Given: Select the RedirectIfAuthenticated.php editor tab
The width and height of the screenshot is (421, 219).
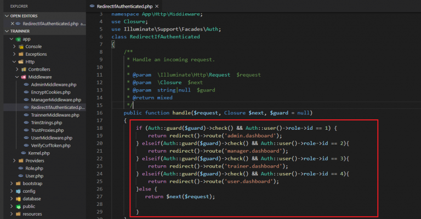Looking at the screenshot, I should click(124, 6).
